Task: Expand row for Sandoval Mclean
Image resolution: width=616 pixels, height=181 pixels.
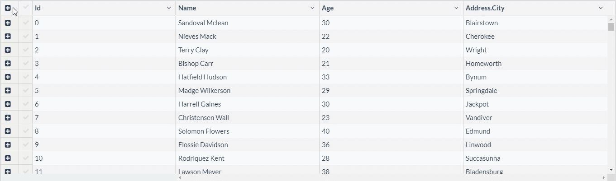Action: point(8,23)
